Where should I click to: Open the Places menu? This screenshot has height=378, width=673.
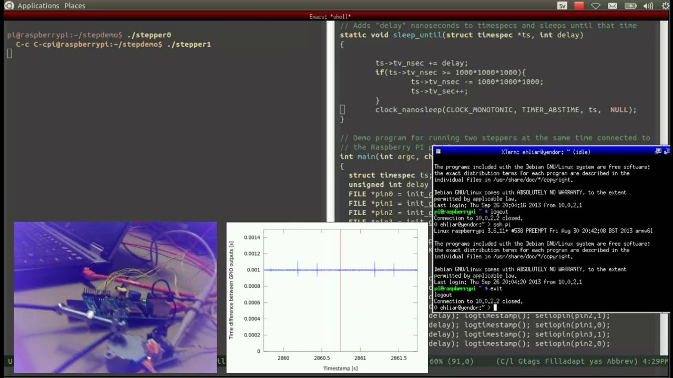(x=75, y=6)
